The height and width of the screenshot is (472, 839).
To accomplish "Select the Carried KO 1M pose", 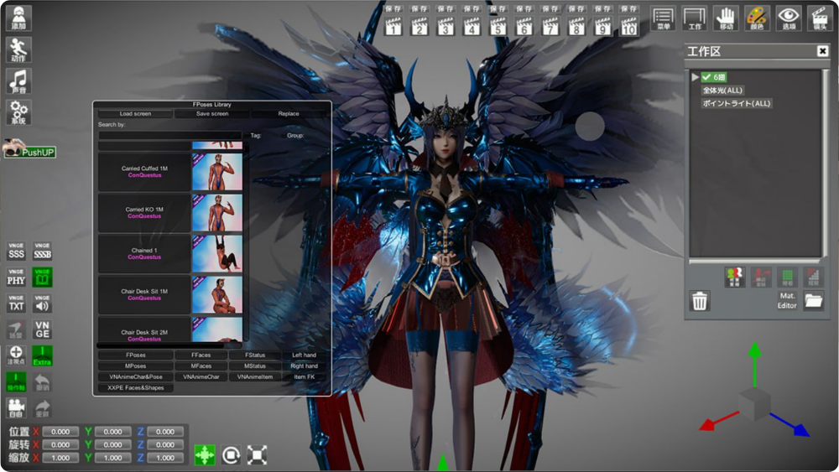I will point(144,213).
